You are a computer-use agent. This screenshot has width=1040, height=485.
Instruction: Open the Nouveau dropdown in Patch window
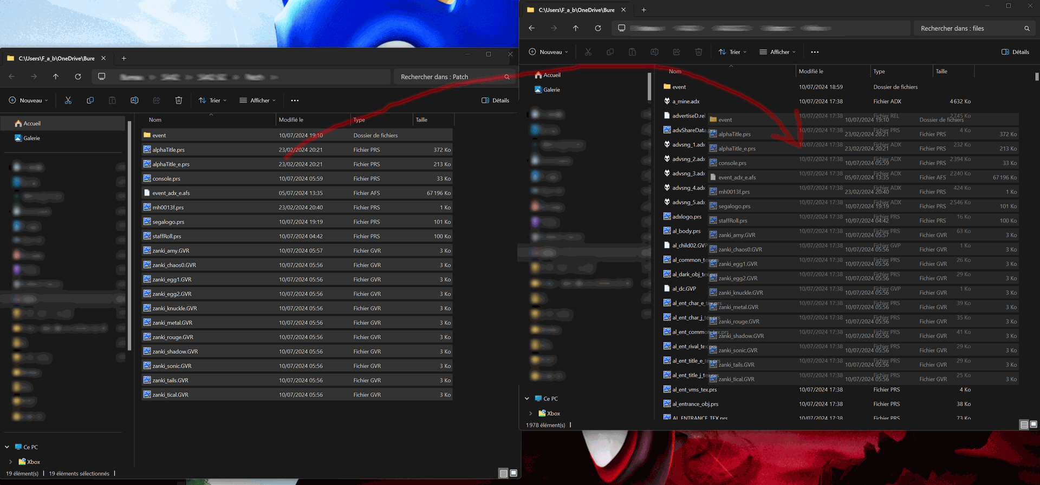click(x=29, y=101)
